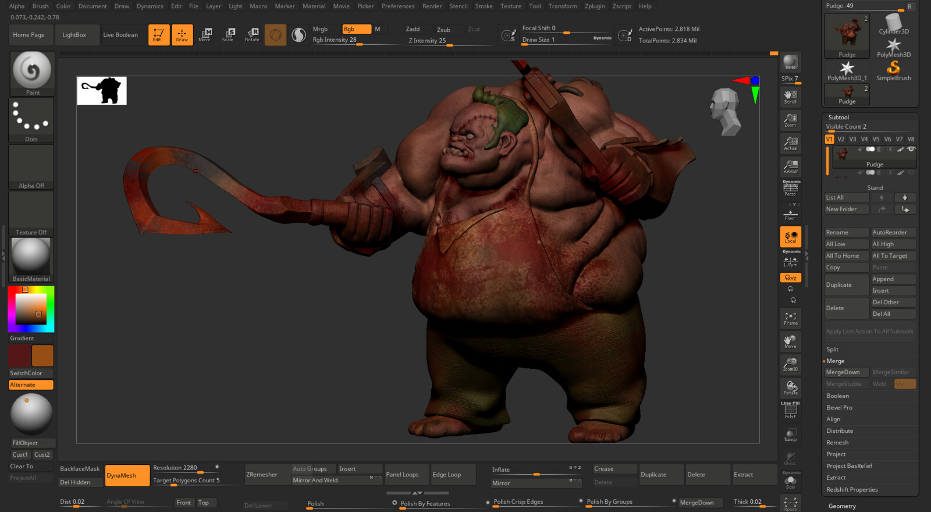Expand the Split section
931x512 pixels.
click(x=833, y=350)
